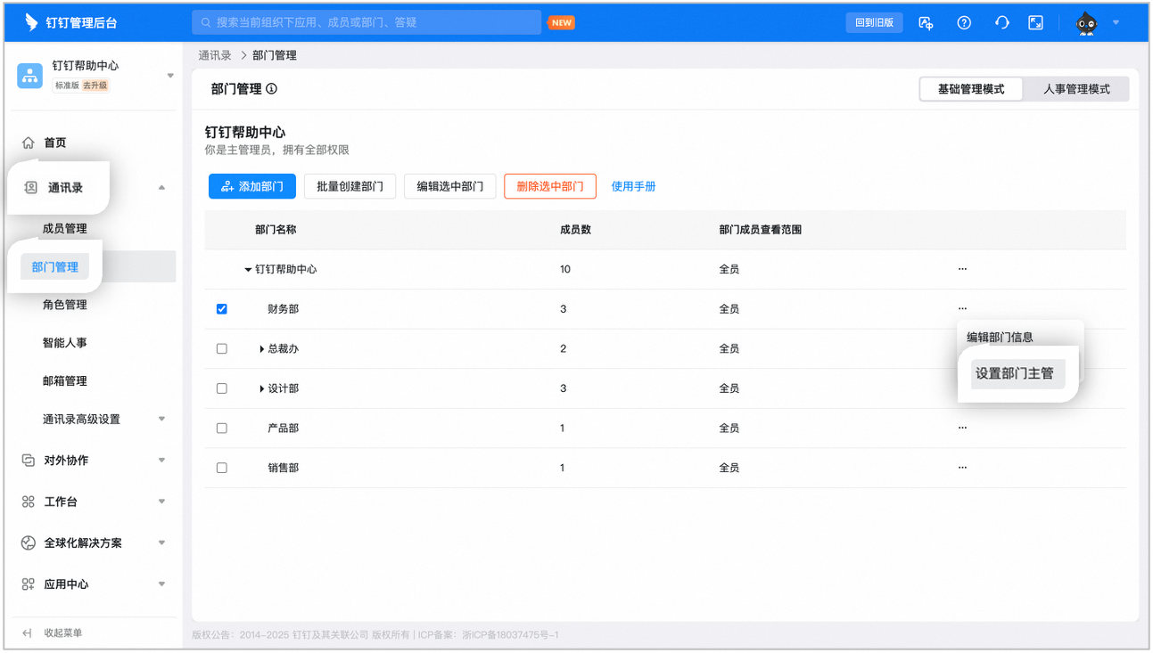Switch to 基础管理模式 tab
The image size is (1153, 653).
971,89
